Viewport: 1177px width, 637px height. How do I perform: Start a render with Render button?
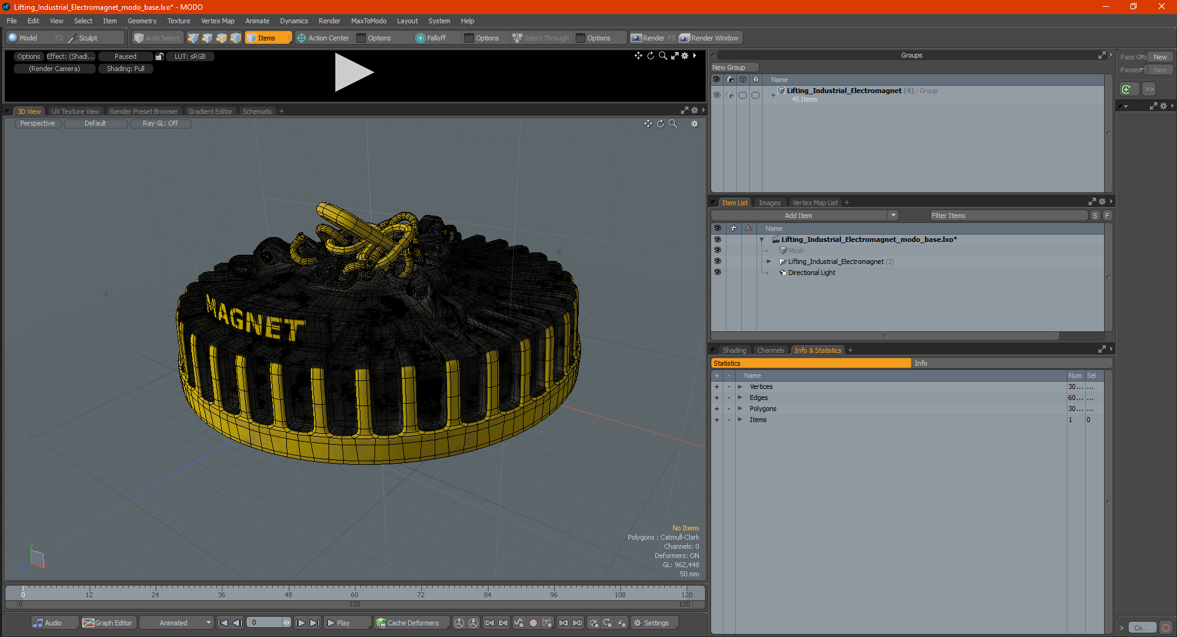(653, 38)
